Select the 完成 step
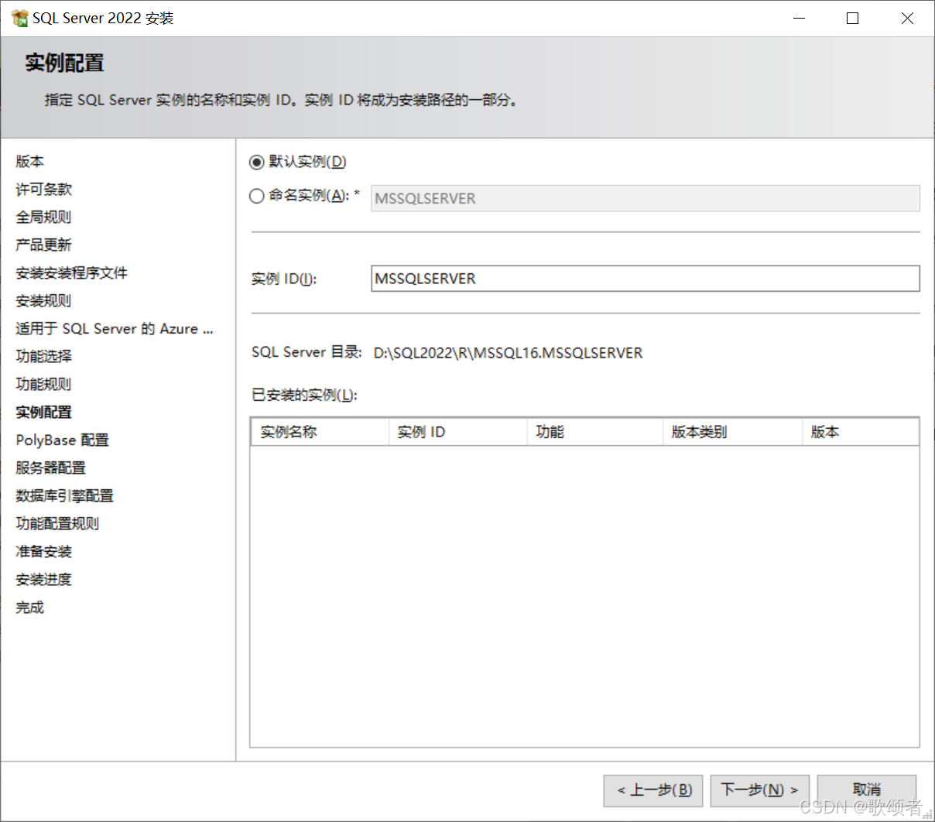 pos(30,608)
